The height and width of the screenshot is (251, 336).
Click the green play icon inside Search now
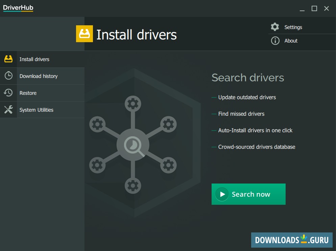(x=222, y=194)
